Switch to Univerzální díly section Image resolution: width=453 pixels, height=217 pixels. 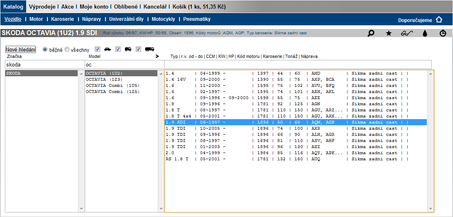(126, 19)
